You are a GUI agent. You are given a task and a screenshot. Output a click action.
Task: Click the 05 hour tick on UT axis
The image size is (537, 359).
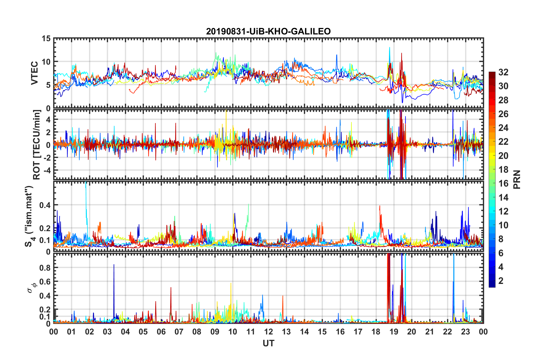click(143, 332)
